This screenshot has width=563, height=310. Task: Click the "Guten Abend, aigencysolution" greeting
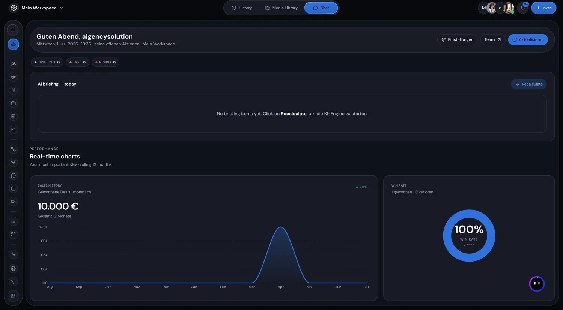click(x=84, y=36)
